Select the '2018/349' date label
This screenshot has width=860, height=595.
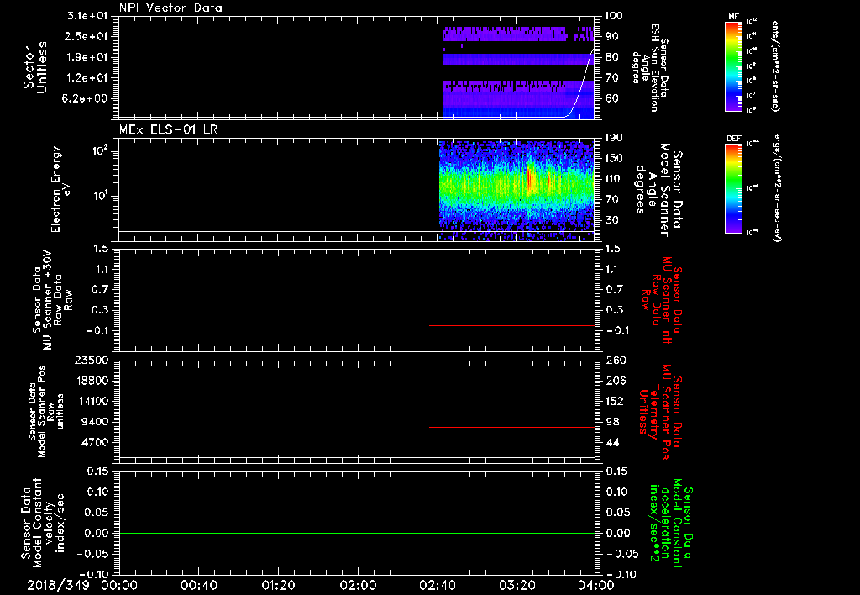tap(58, 585)
